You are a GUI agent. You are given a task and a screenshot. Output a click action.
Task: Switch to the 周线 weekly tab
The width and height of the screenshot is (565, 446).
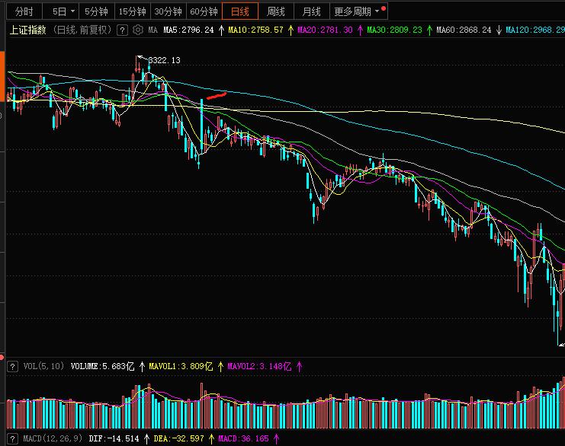(x=275, y=11)
